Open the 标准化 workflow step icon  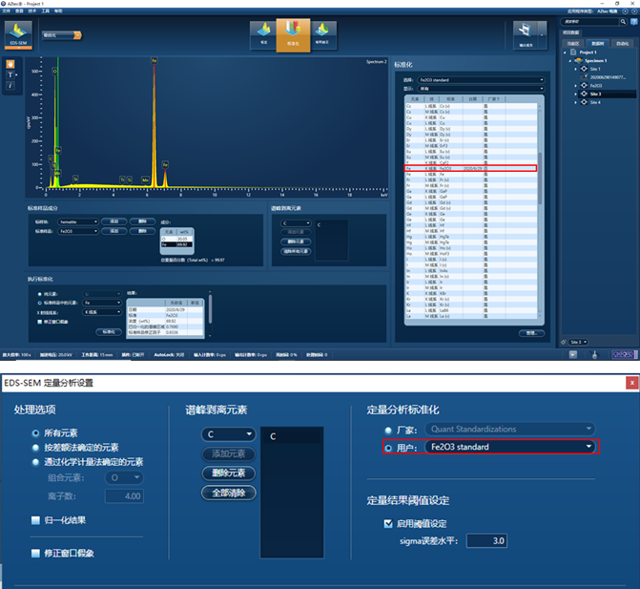click(x=294, y=34)
